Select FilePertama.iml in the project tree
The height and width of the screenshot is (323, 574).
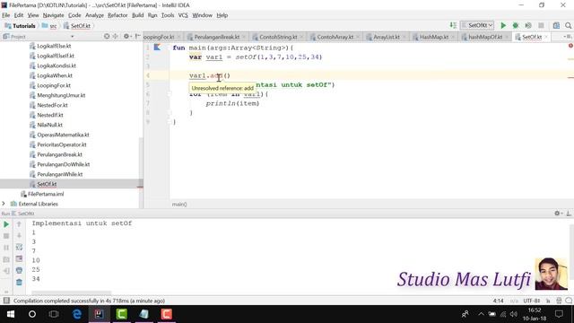click(x=46, y=194)
